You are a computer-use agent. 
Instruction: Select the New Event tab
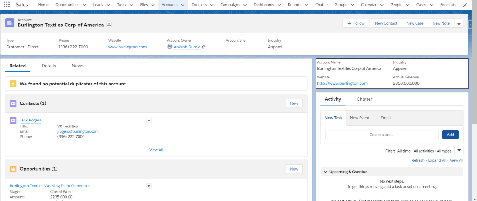coord(359,118)
